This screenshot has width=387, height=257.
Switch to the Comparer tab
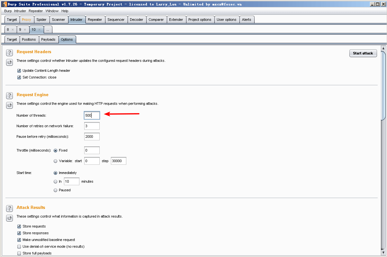[x=156, y=20]
